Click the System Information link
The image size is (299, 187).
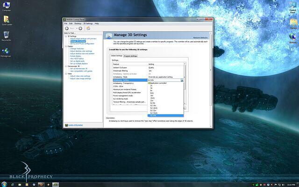point(75,125)
